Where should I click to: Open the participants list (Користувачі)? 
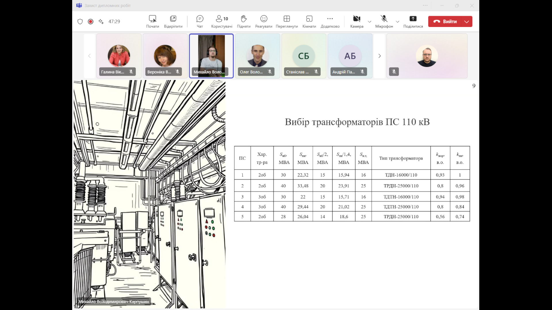point(221,21)
